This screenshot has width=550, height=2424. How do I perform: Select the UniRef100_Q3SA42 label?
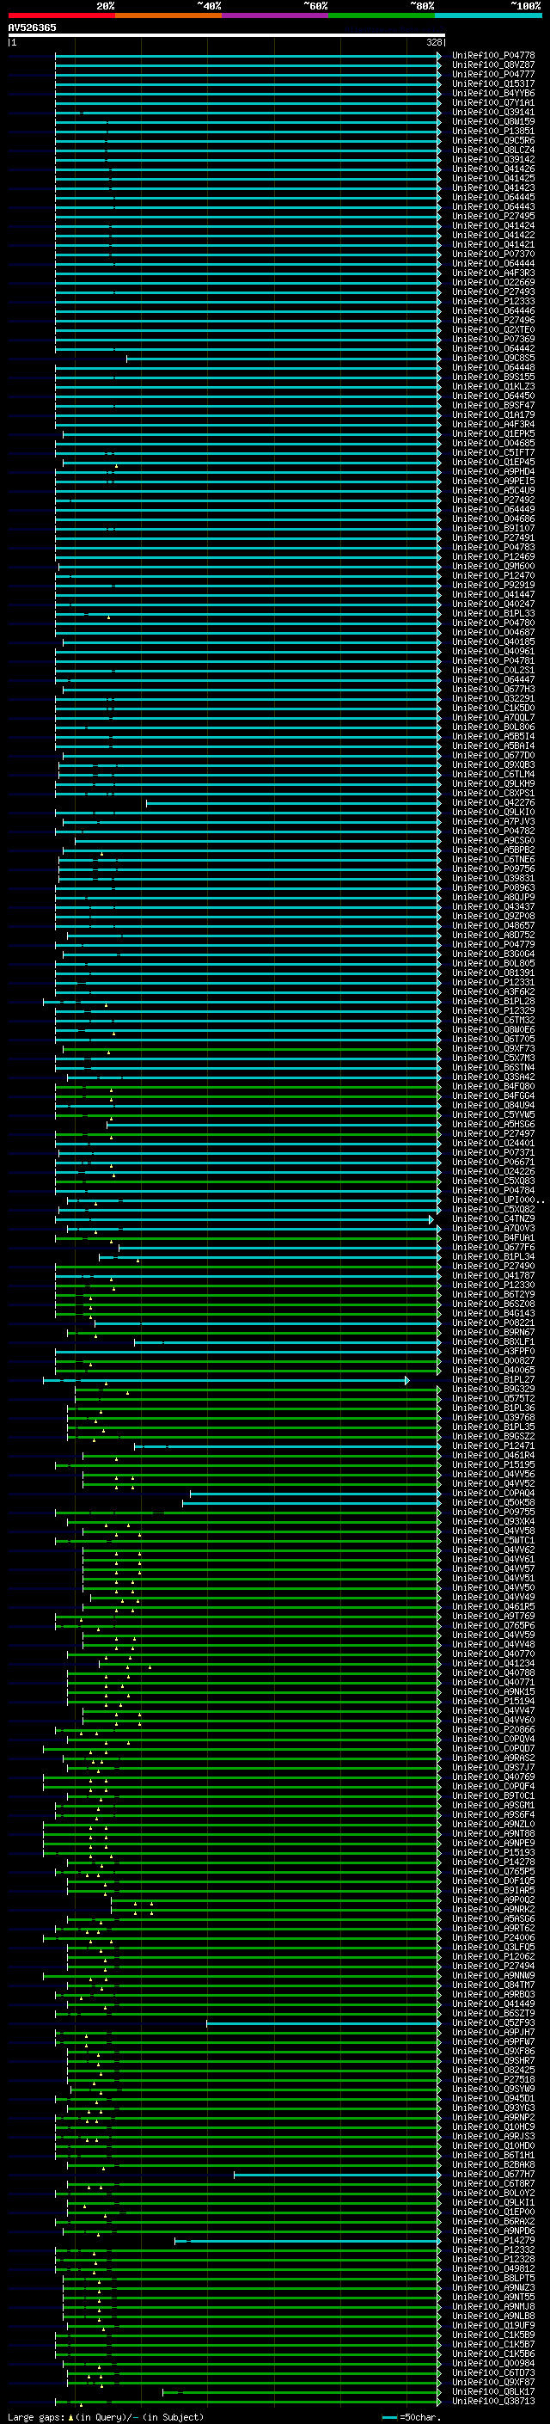tap(493, 1077)
